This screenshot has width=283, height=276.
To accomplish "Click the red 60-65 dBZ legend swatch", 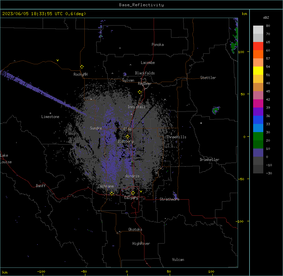I will point(258,46).
